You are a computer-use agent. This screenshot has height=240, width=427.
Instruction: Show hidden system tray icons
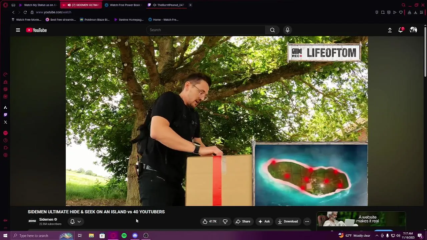(377, 236)
